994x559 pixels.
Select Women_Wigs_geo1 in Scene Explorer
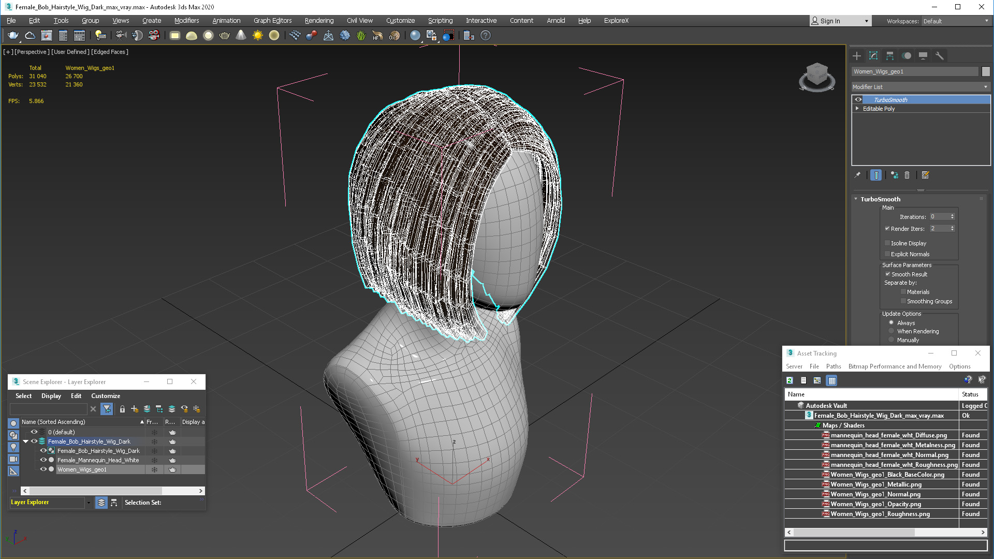[x=81, y=469]
